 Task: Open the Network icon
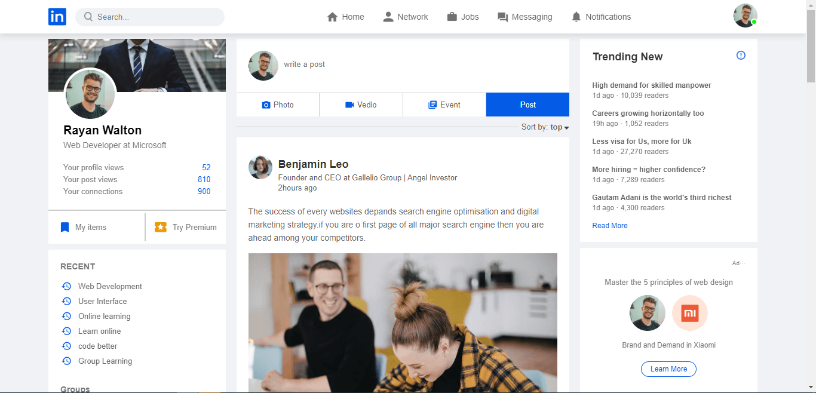click(388, 16)
